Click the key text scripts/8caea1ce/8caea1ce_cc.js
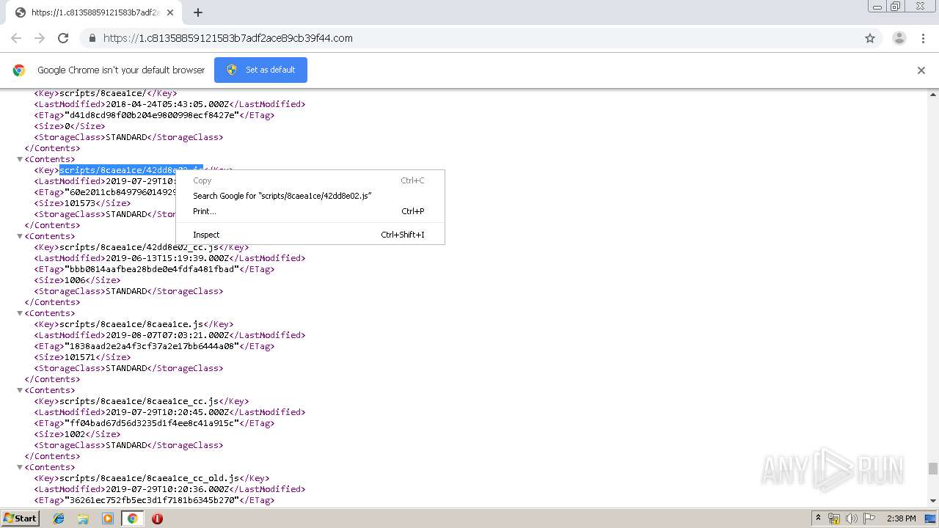This screenshot has height=528, width=939. 139,401
